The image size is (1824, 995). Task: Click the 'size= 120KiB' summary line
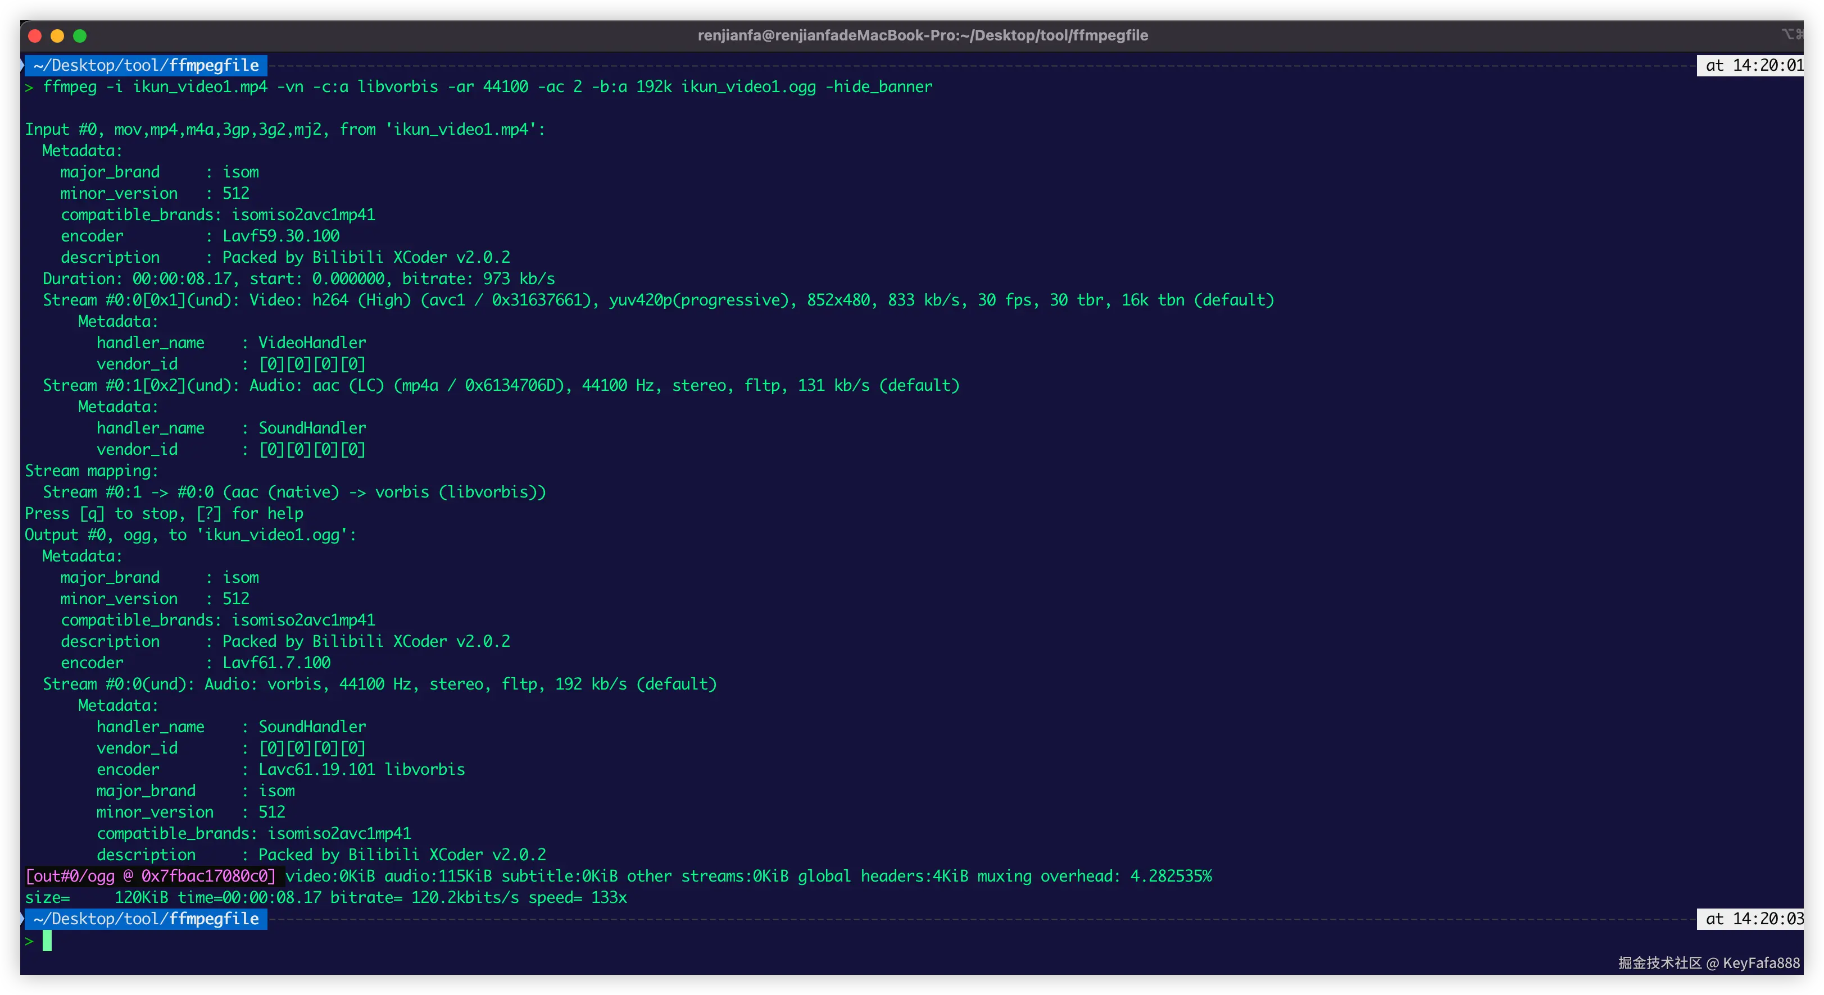coord(326,897)
